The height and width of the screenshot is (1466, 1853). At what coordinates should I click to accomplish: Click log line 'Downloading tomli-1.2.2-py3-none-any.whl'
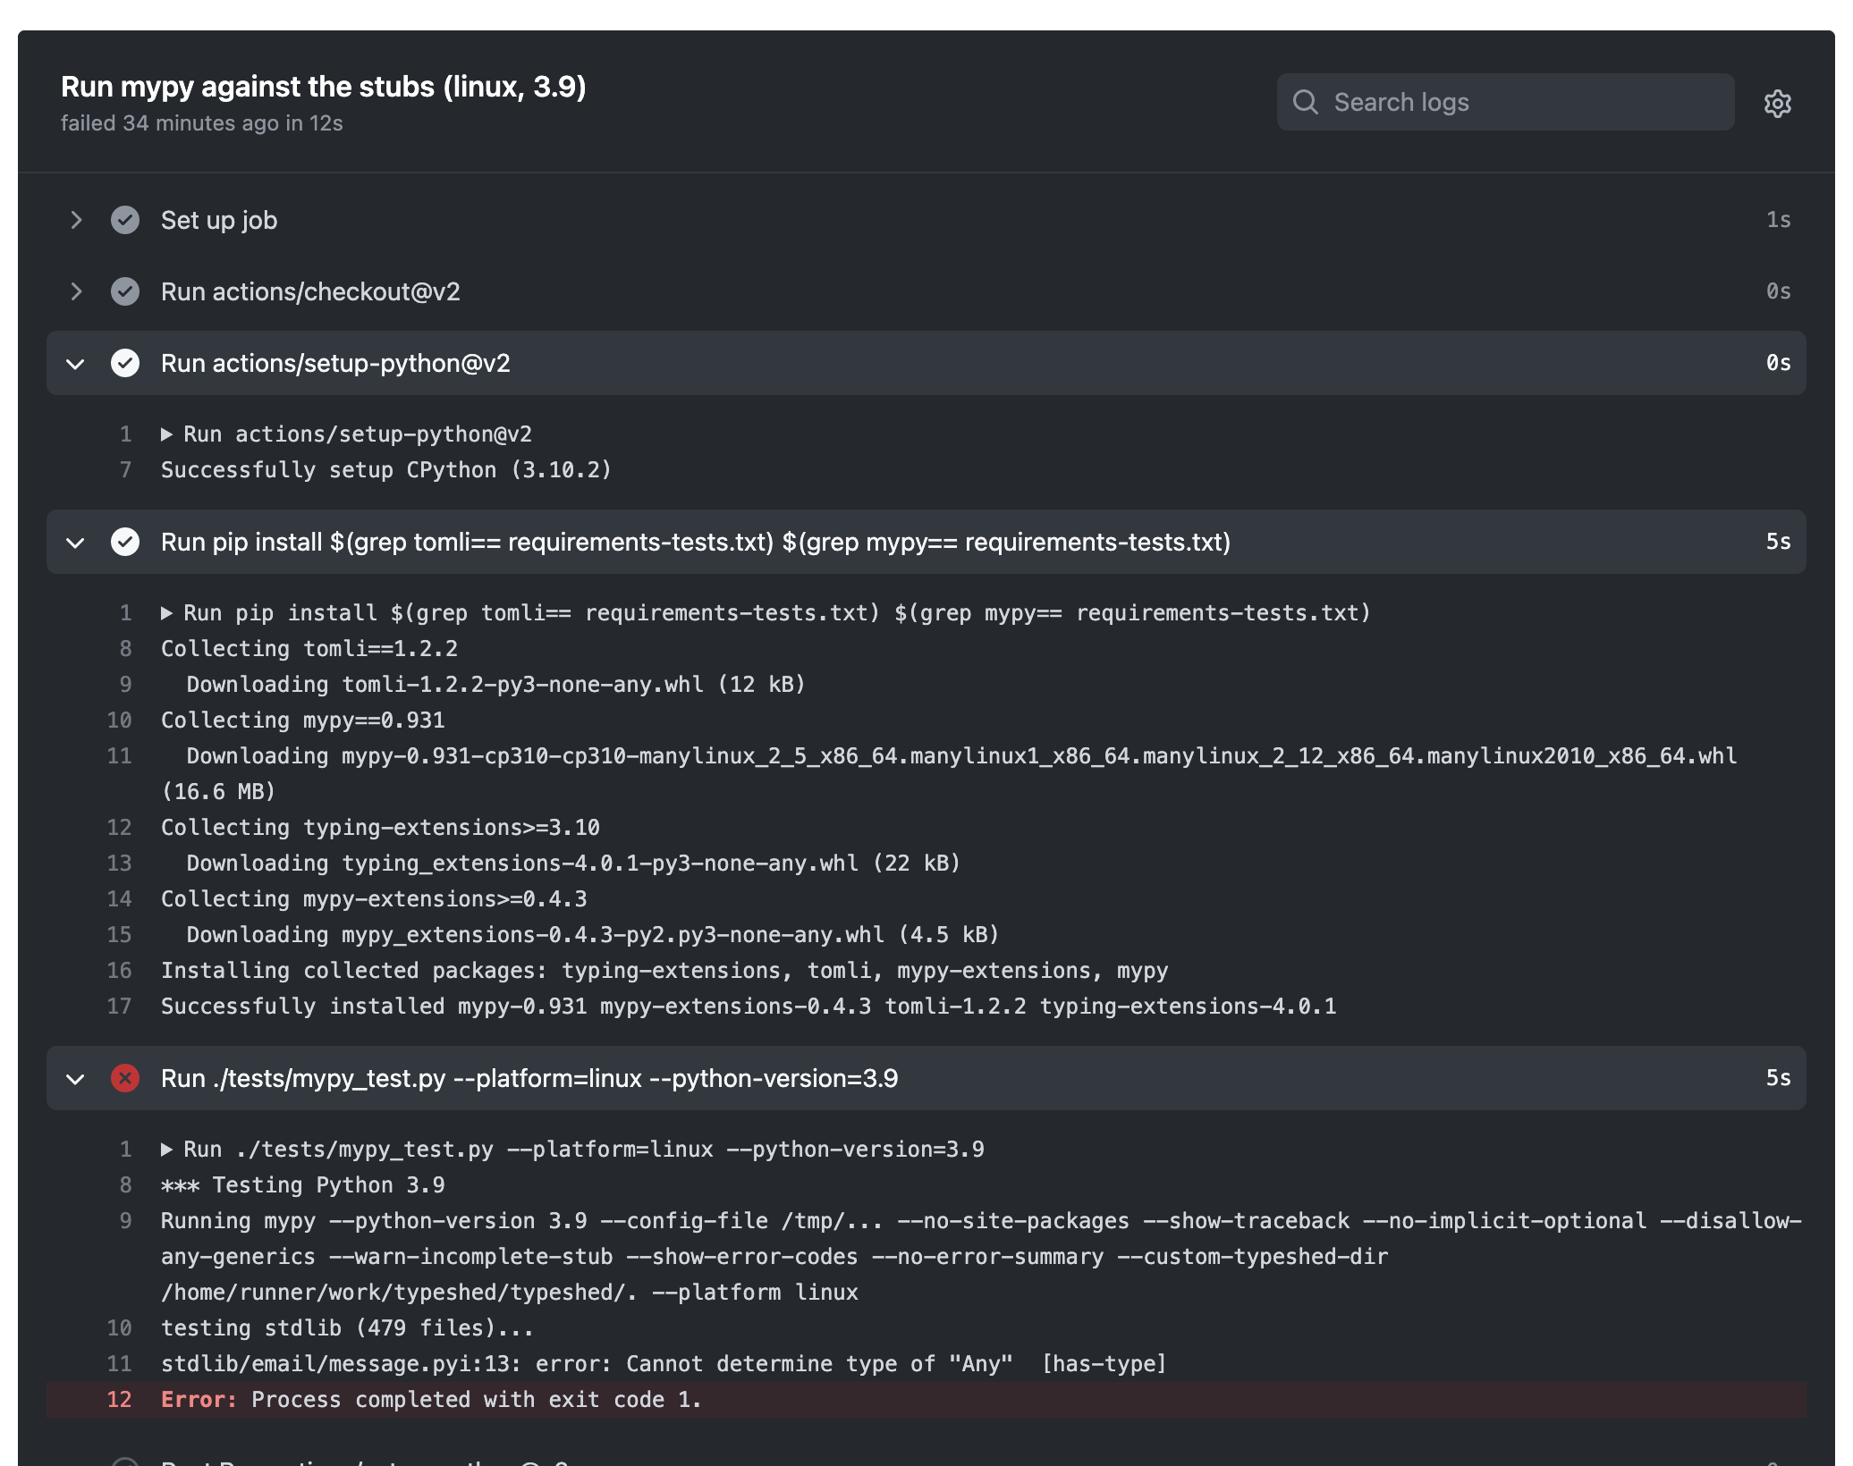point(495,685)
